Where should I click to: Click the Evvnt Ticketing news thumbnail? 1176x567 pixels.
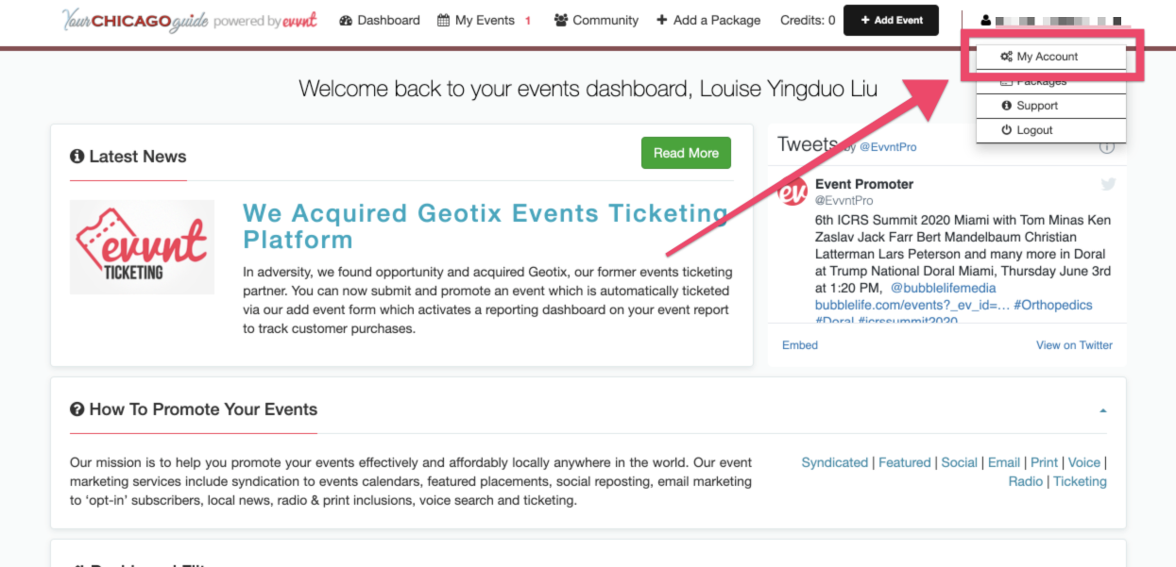[143, 247]
